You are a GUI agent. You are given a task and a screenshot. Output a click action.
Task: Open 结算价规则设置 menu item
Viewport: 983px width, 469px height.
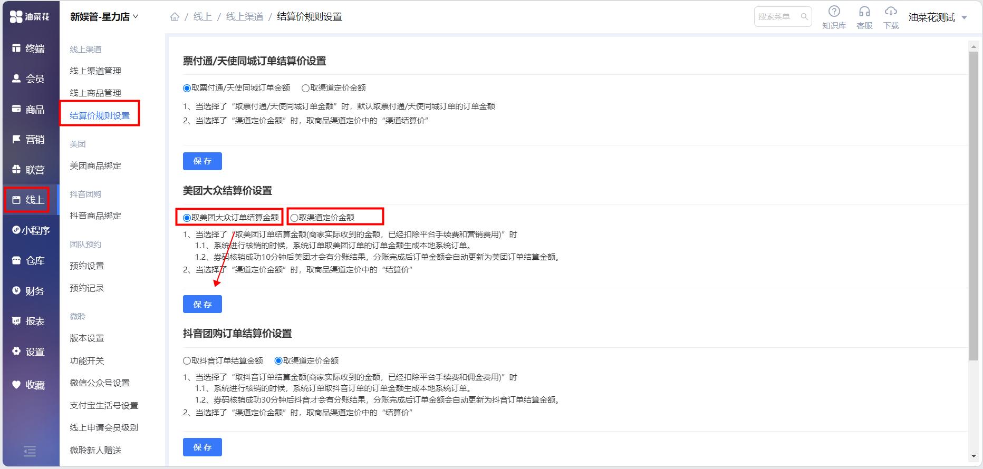[x=100, y=115]
